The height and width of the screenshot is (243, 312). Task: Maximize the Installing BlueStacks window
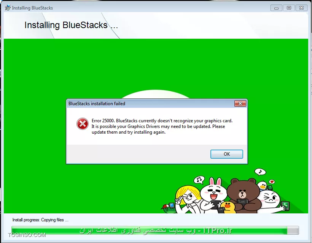(289, 8)
